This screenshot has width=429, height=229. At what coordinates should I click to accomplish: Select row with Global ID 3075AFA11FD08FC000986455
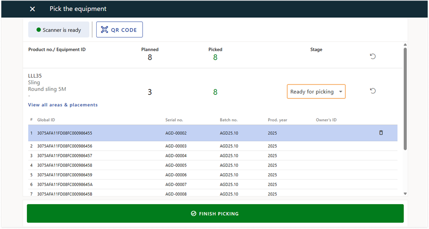pos(212,133)
